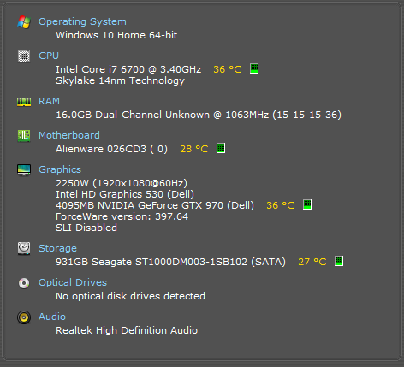Click the CPU chip icon

click(24, 56)
